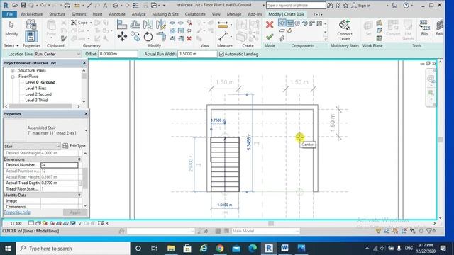Screen dimensions: 454x255
Task: Select the Move tool
Action: [x=122, y=37]
